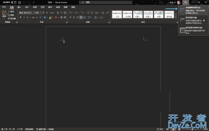
Task: Switch to the Layout (布局) tab
Action: 35,7
